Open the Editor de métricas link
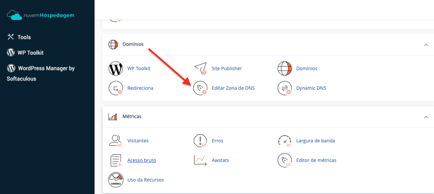 point(316,160)
